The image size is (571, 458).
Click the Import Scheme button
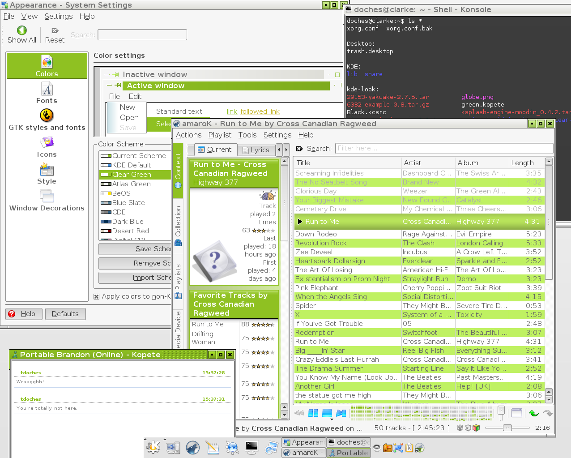[x=136, y=278]
